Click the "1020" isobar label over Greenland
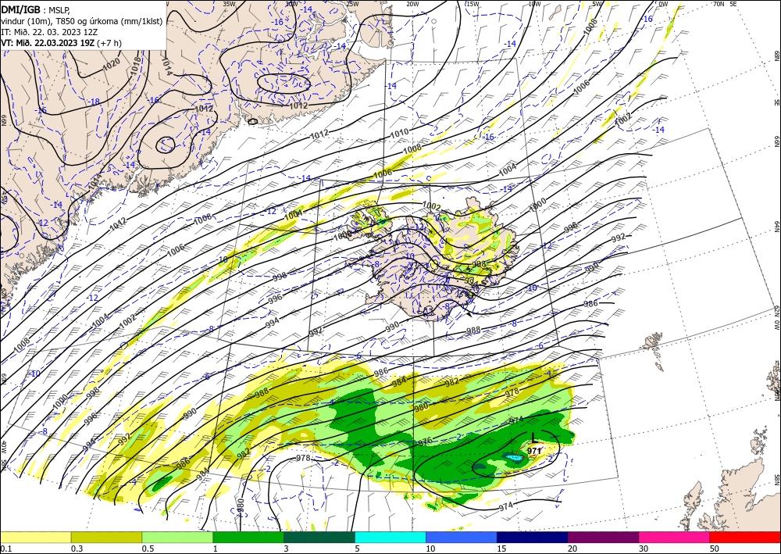781x554 pixels. pyautogui.click(x=111, y=63)
